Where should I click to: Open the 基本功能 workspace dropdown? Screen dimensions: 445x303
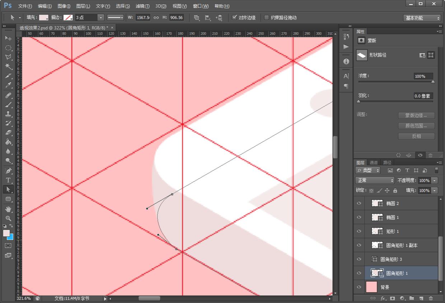[x=422, y=18]
